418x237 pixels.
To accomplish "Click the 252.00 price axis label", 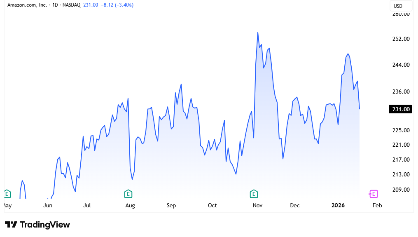I will point(401,39).
